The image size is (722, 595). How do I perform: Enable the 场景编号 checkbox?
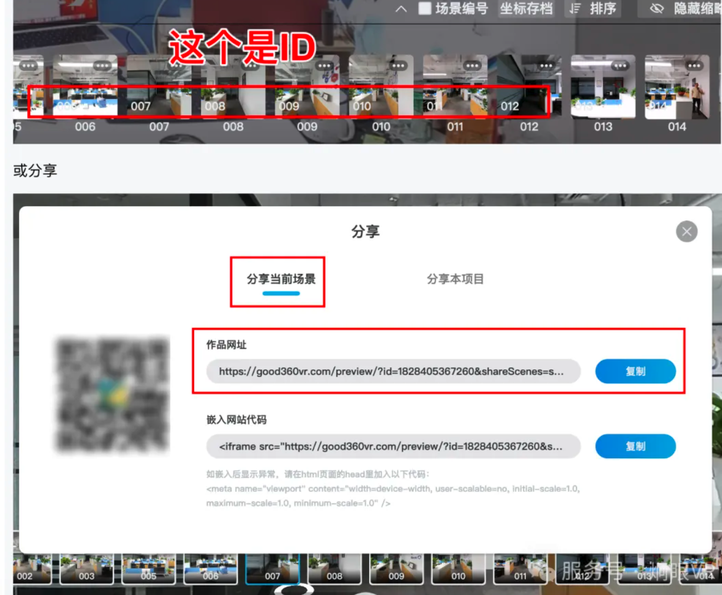tap(425, 9)
